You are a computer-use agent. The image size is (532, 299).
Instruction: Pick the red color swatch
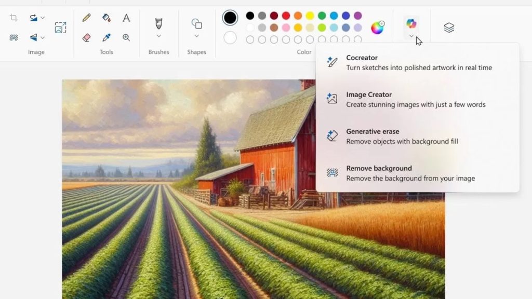click(x=287, y=16)
